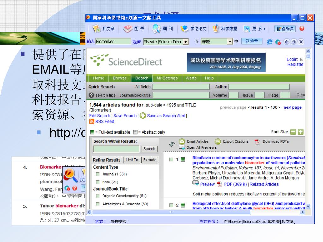Click the Biomarker keyword input field
The height and width of the screenshot is (242, 323).
point(113,41)
